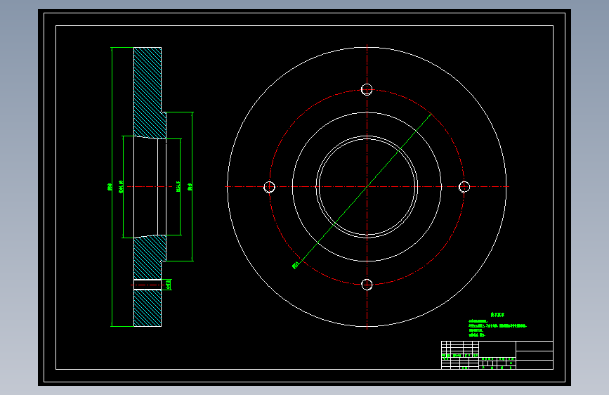The width and height of the screenshot is (609, 395).
Task: Pick the lowest hatched area below the bolt hole
Action: click(x=148, y=309)
